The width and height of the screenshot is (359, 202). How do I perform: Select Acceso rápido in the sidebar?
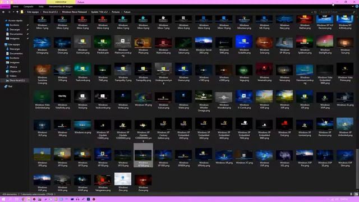tap(15, 21)
